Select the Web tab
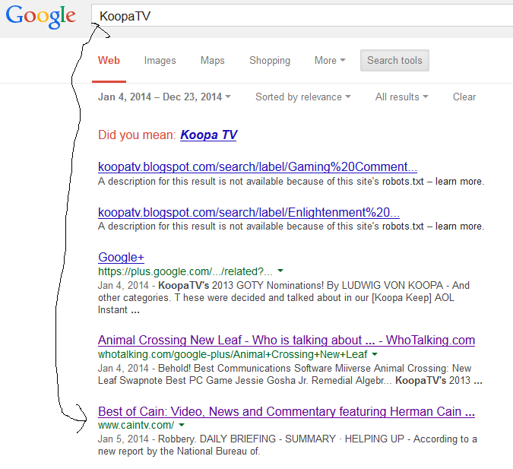 pyautogui.click(x=109, y=61)
